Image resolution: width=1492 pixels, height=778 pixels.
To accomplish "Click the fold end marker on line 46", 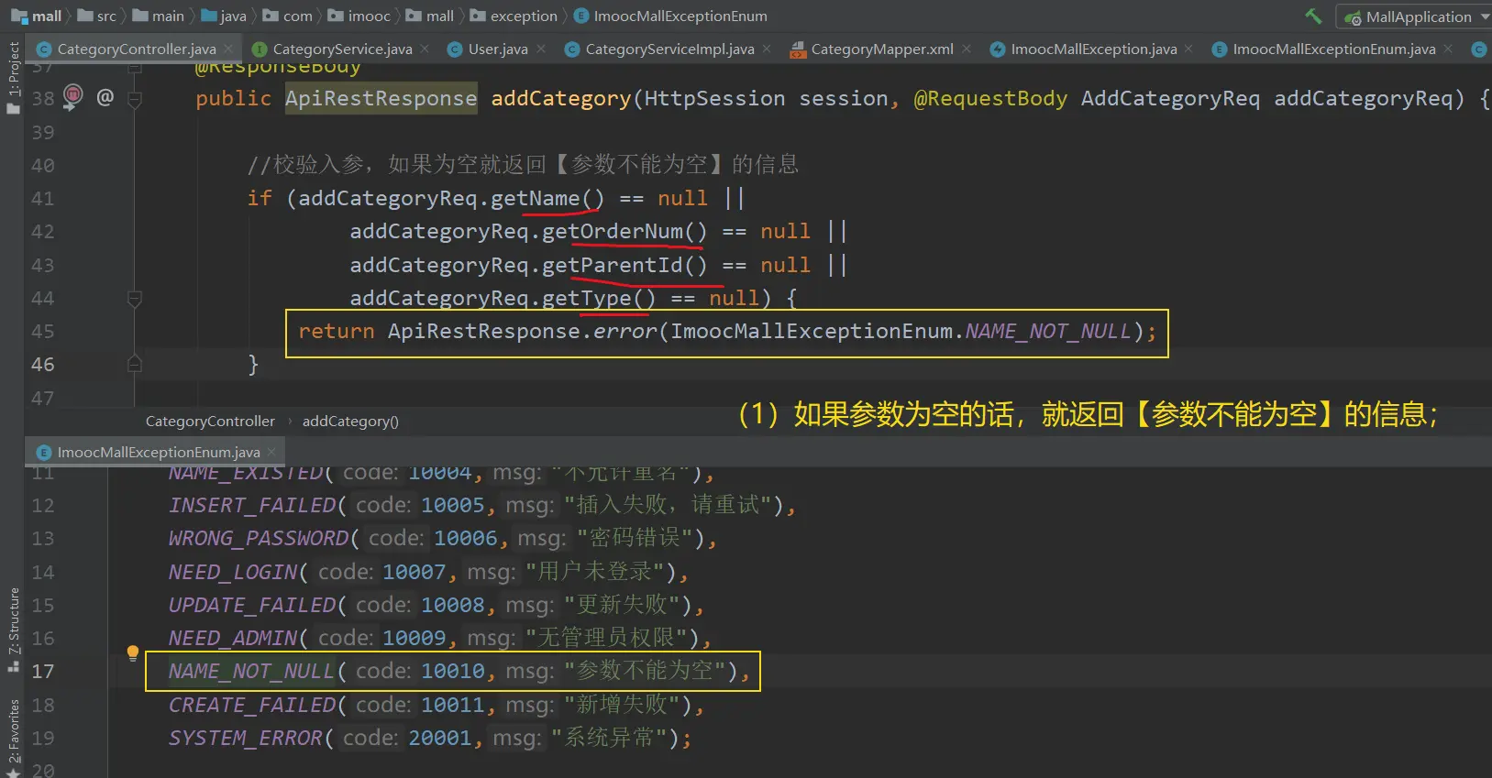I will pyautogui.click(x=135, y=364).
